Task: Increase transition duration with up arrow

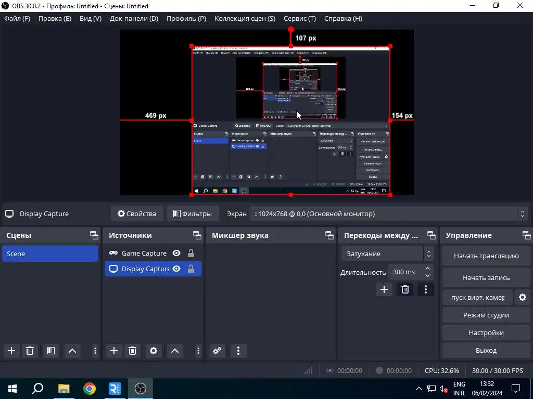Action: 428,269
